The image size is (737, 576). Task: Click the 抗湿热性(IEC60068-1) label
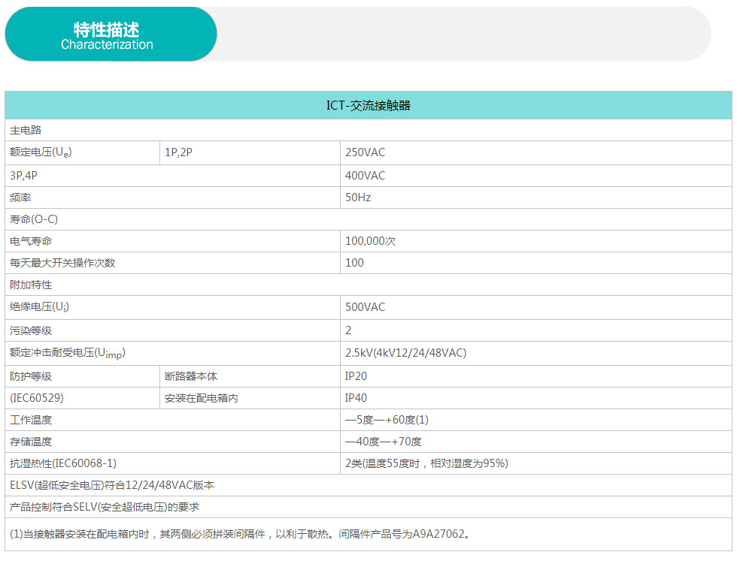pos(63,463)
